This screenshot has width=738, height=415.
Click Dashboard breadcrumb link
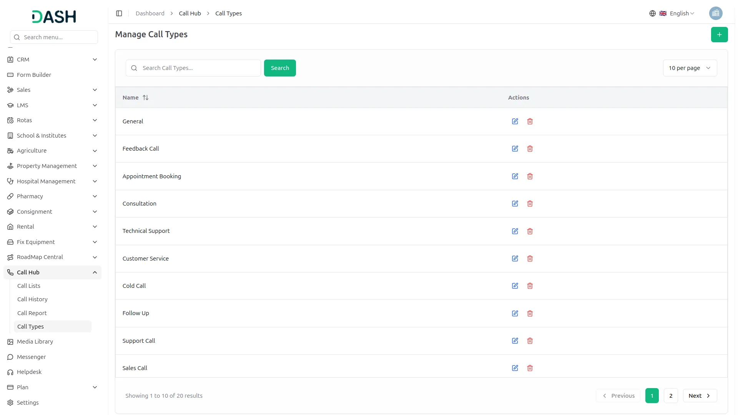(150, 13)
